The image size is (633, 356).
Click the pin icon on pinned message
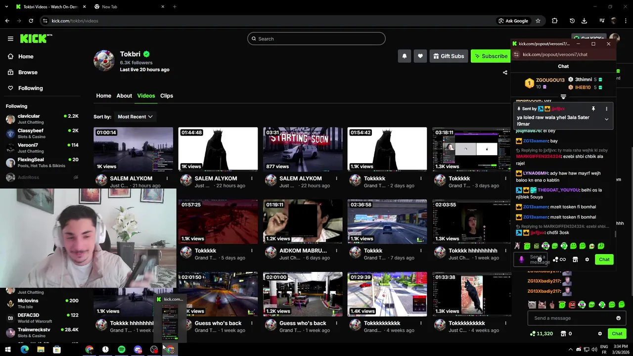pyautogui.click(x=593, y=109)
